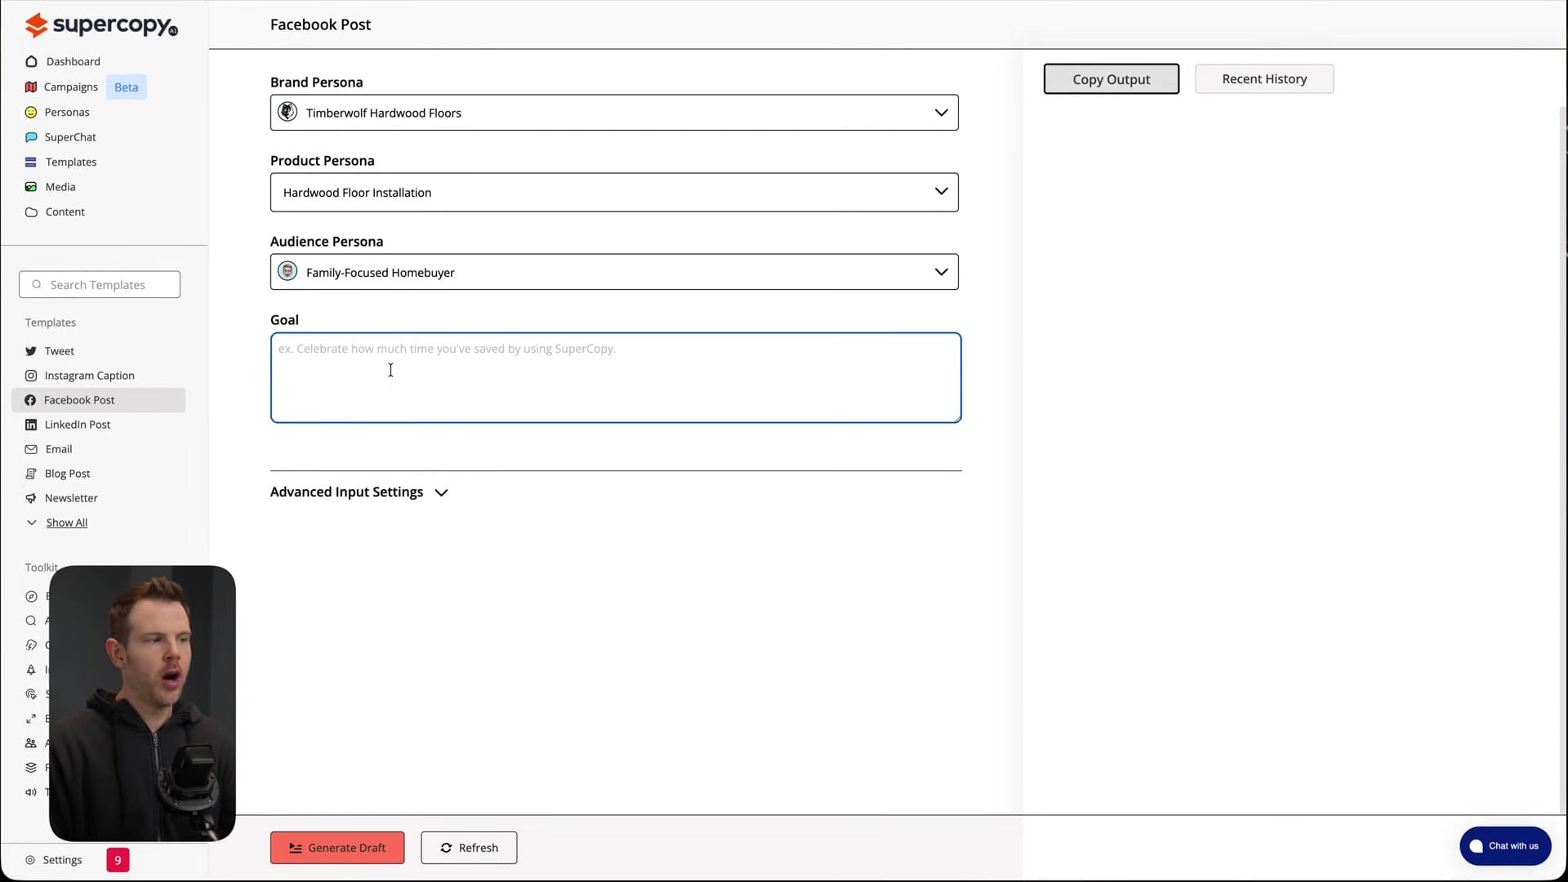The image size is (1568, 882).
Task: Click Copy Output button
Action: coord(1111,79)
